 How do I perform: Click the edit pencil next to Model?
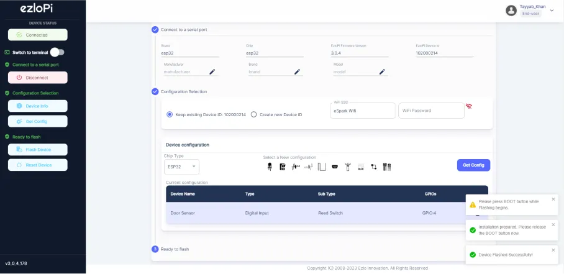[x=382, y=71]
